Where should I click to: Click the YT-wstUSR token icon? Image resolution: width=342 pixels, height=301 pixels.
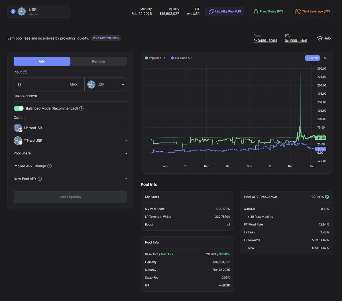tap(18, 141)
